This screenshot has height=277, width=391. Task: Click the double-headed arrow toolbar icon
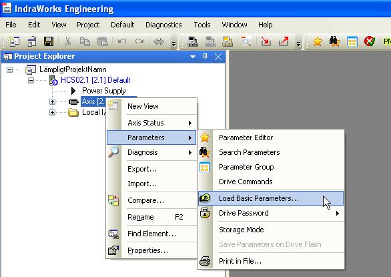(159, 41)
